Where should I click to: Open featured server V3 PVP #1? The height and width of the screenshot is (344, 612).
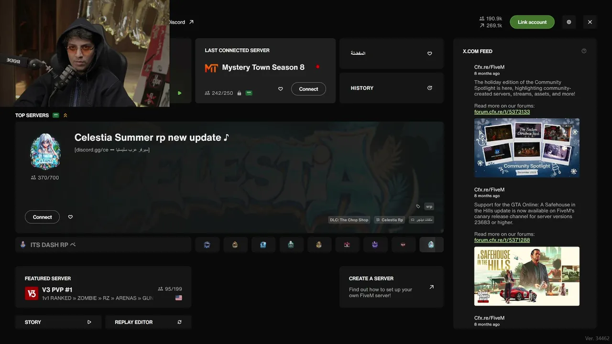click(x=103, y=287)
